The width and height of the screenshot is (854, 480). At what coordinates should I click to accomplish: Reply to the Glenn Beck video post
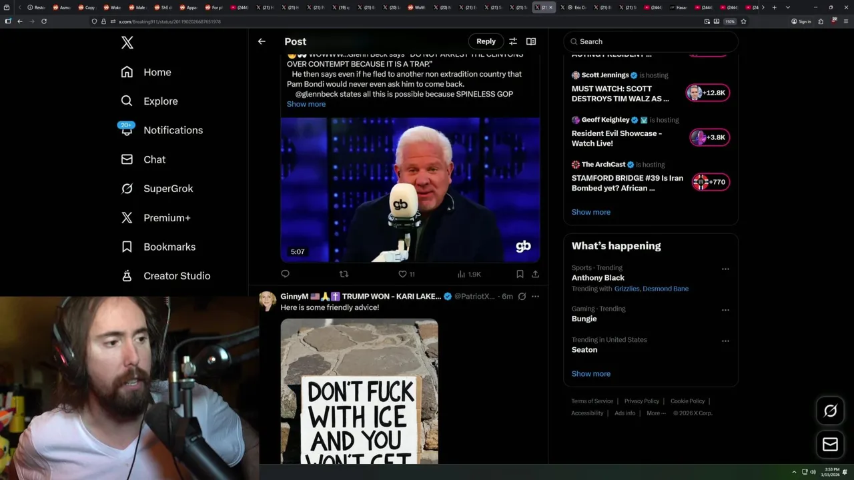pyautogui.click(x=286, y=274)
